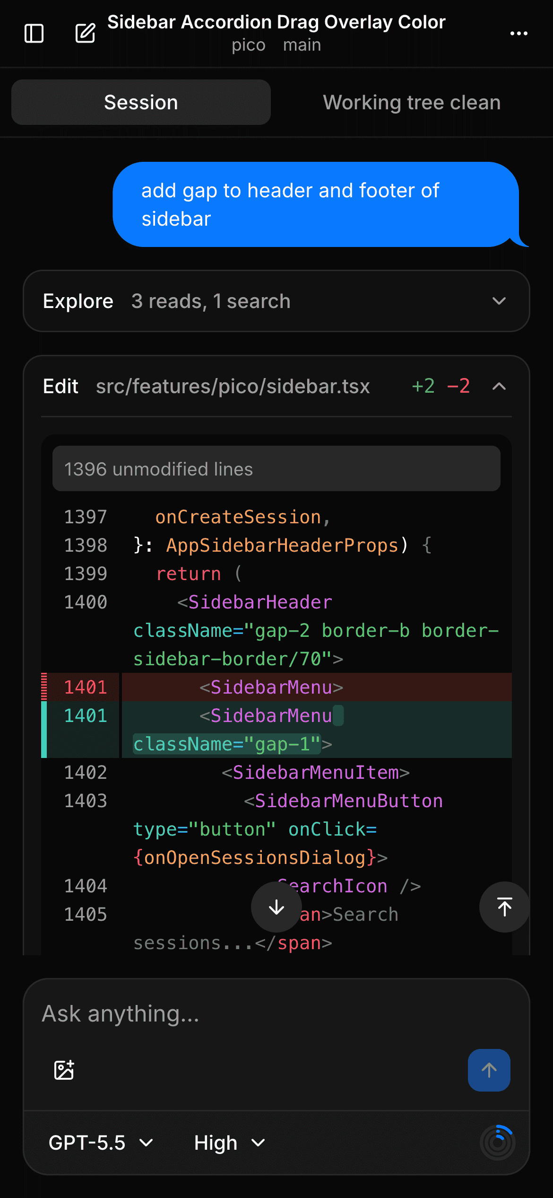Click the src/features/pico/sidebar.tsx file path
553x1198 pixels.
tap(233, 387)
